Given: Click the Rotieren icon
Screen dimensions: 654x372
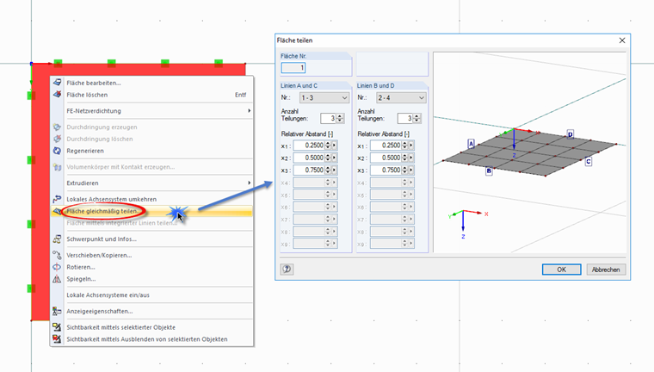Looking at the screenshot, I should click(57, 267).
